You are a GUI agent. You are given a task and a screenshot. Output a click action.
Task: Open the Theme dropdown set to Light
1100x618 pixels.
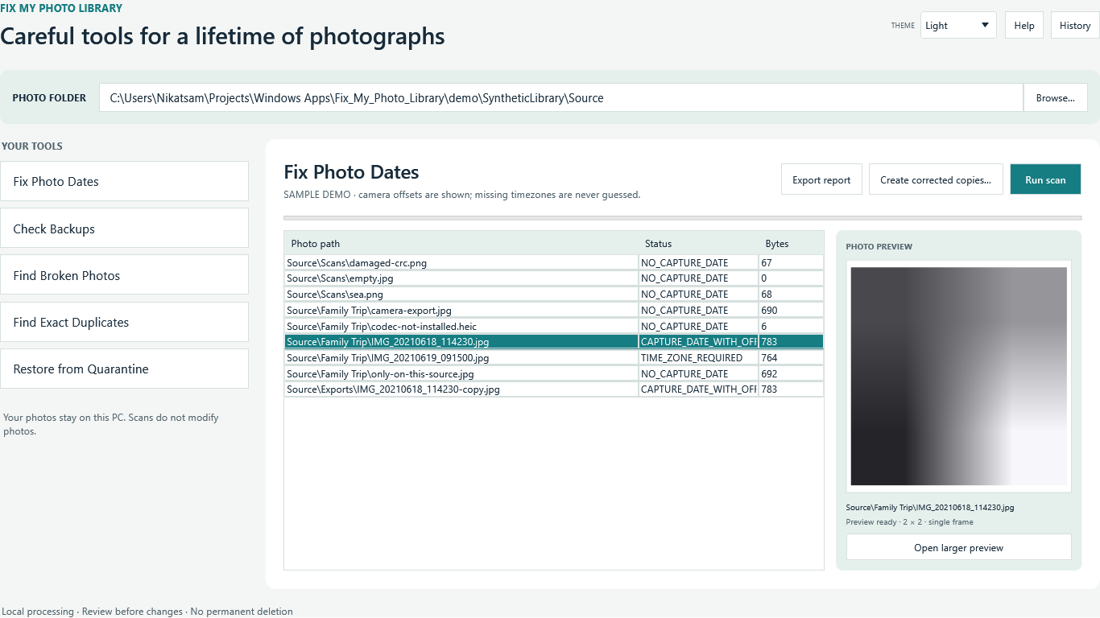958,25
